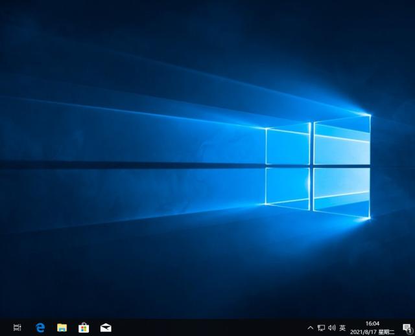The image size is (415, 336).
Task: Click the Show desktop strip at taskbar edge
Action: (414, 328)
